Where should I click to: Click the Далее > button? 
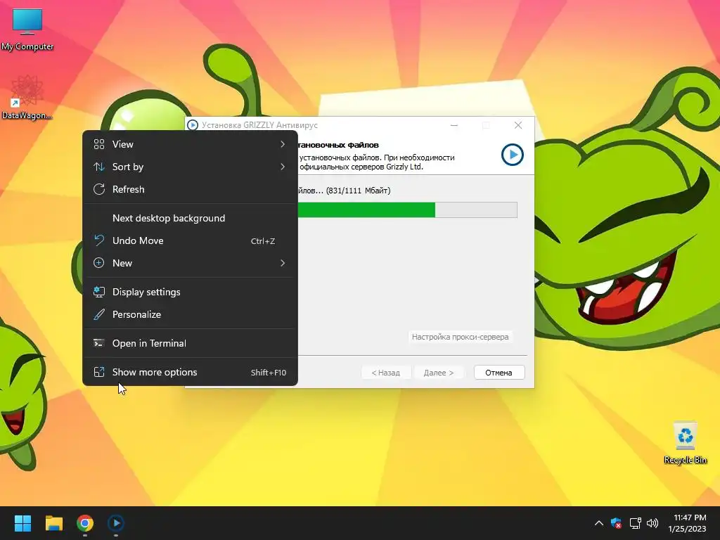click(x=439, y=373)
